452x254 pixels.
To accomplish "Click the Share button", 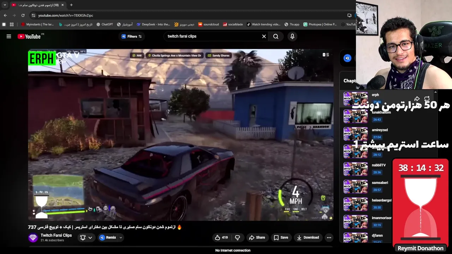I will 257,237.
